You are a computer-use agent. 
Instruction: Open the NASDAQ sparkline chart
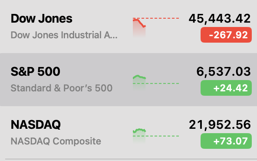pyautogui.click(x=156, y=136)
